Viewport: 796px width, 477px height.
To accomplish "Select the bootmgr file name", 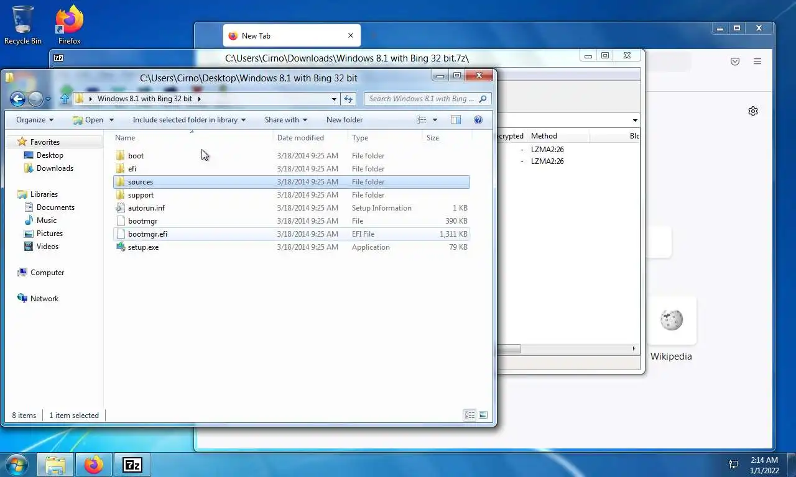I will pyautogui.click(x=142, y=221).
